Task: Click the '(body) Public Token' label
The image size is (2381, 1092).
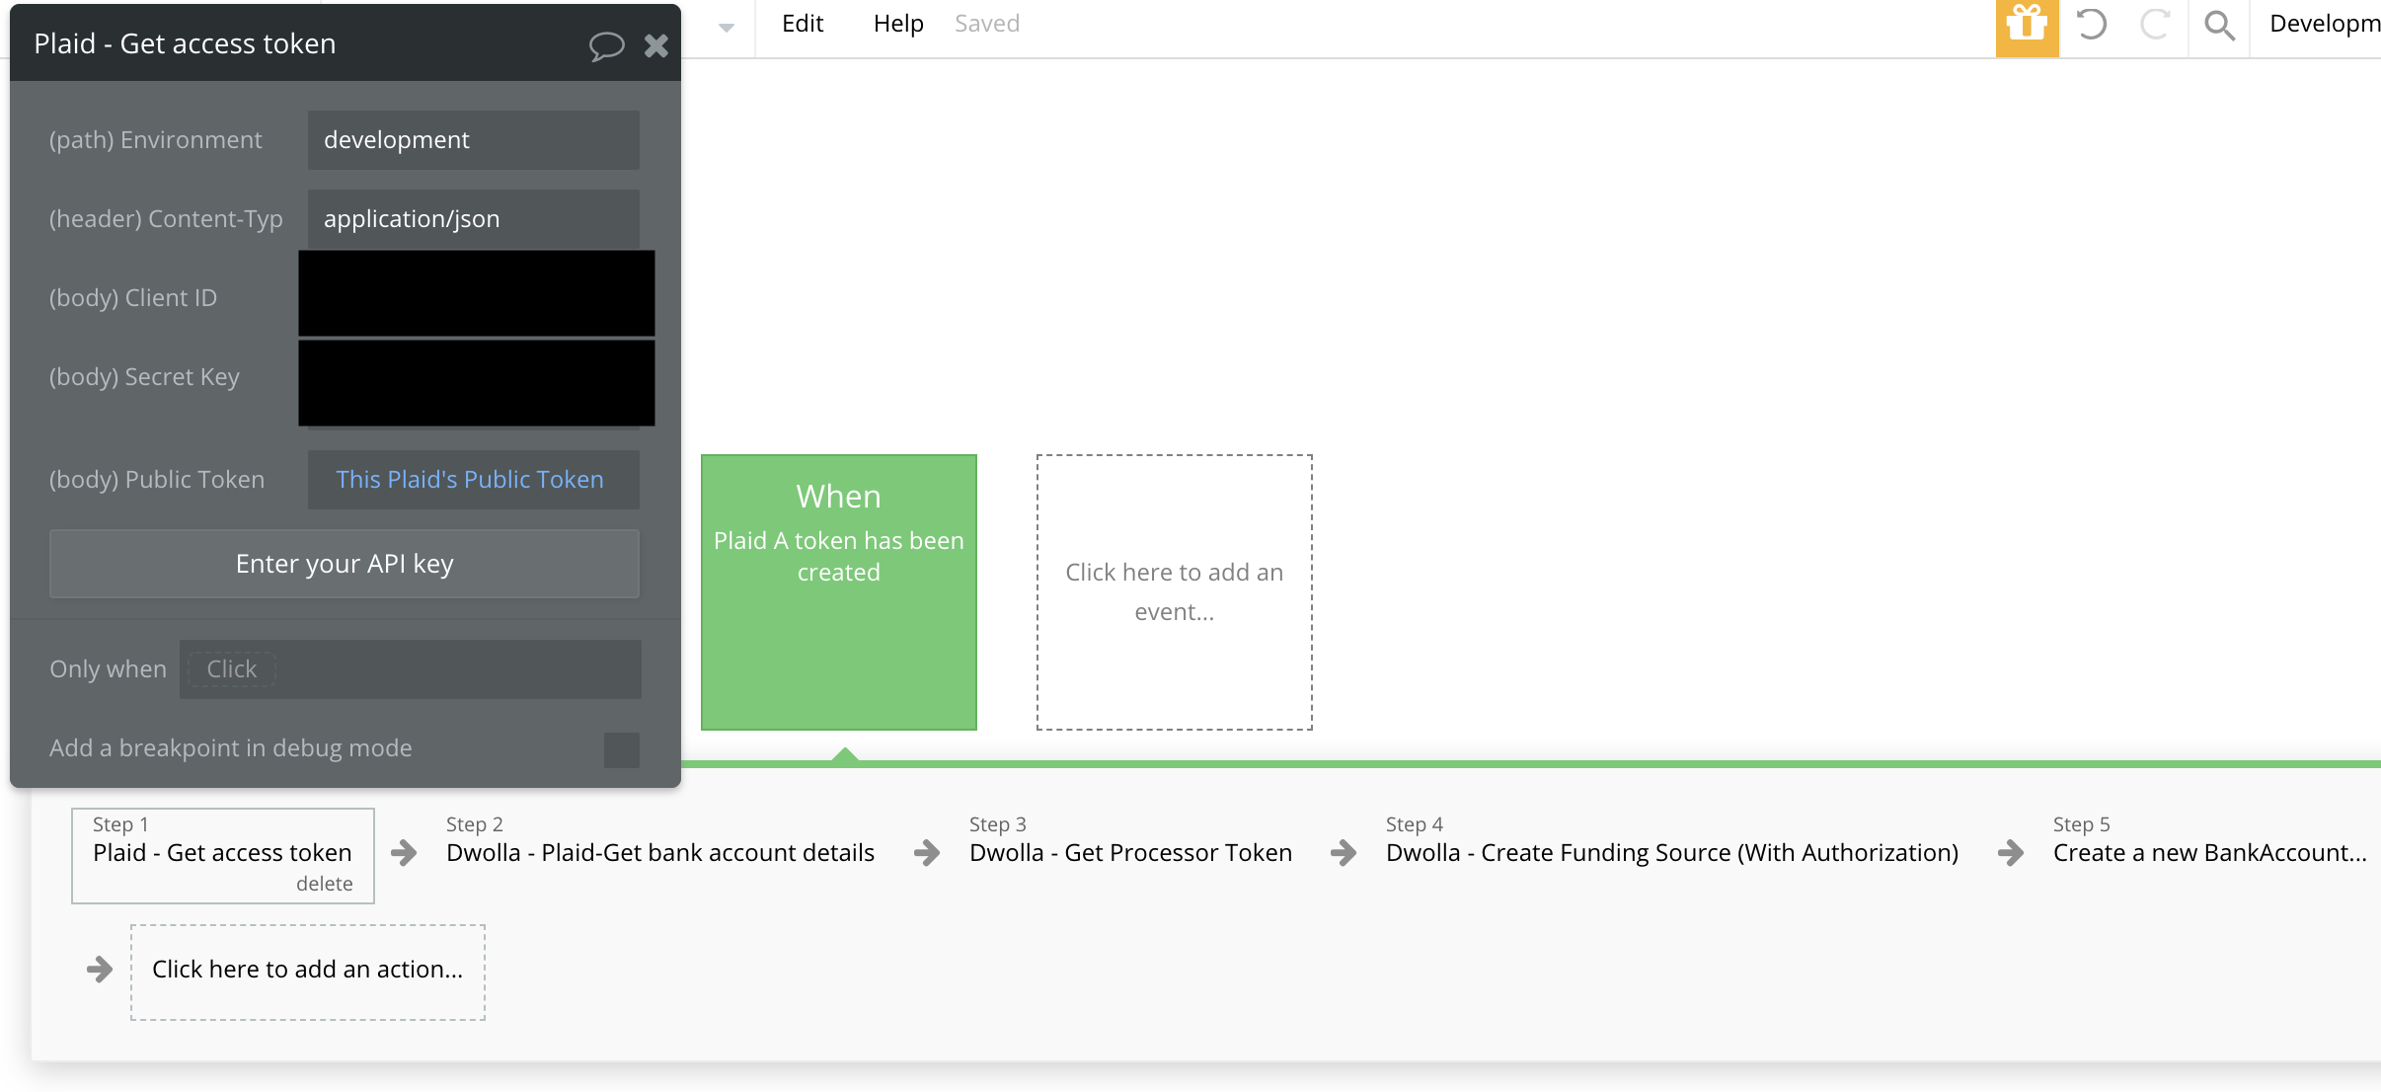Action: point(157,480)
